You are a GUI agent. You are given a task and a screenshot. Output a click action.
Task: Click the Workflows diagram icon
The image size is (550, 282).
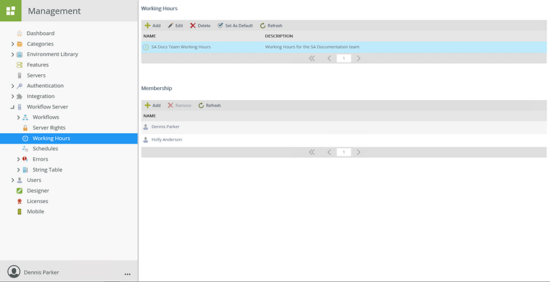[x=25, y=117]
